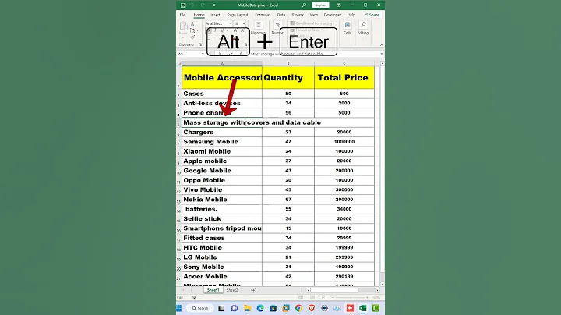The height and width of the screenshot is (315, 561).
Task: Zoom out with the minus button
Action: [333, 298]
